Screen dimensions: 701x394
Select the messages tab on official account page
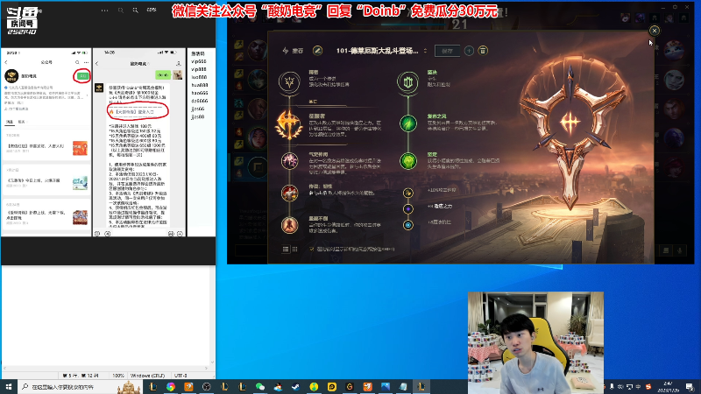point(9,122)
